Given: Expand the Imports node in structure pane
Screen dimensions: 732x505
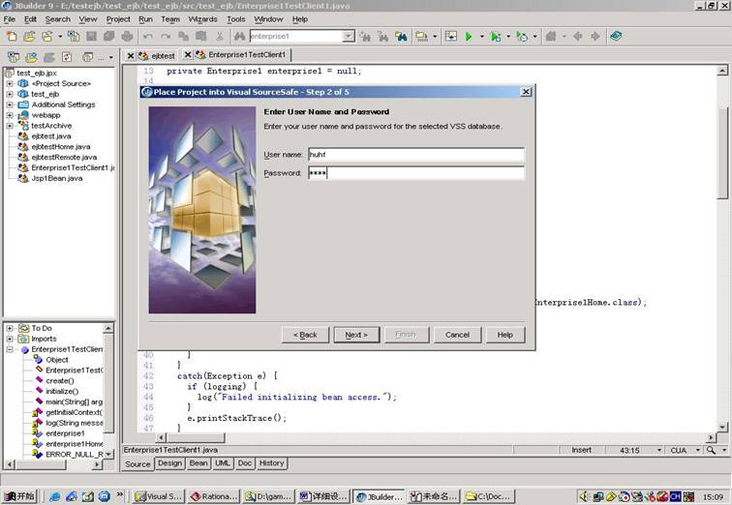Looking at the screenshot, I should (10, 339).
